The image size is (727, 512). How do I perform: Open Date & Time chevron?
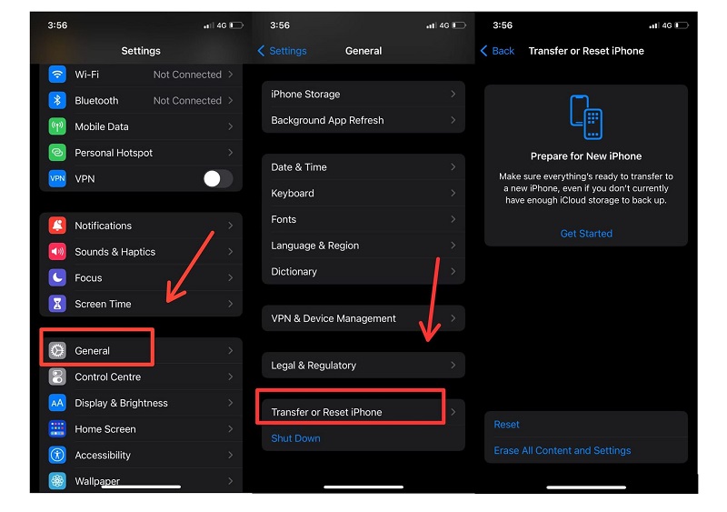point(453,166)
